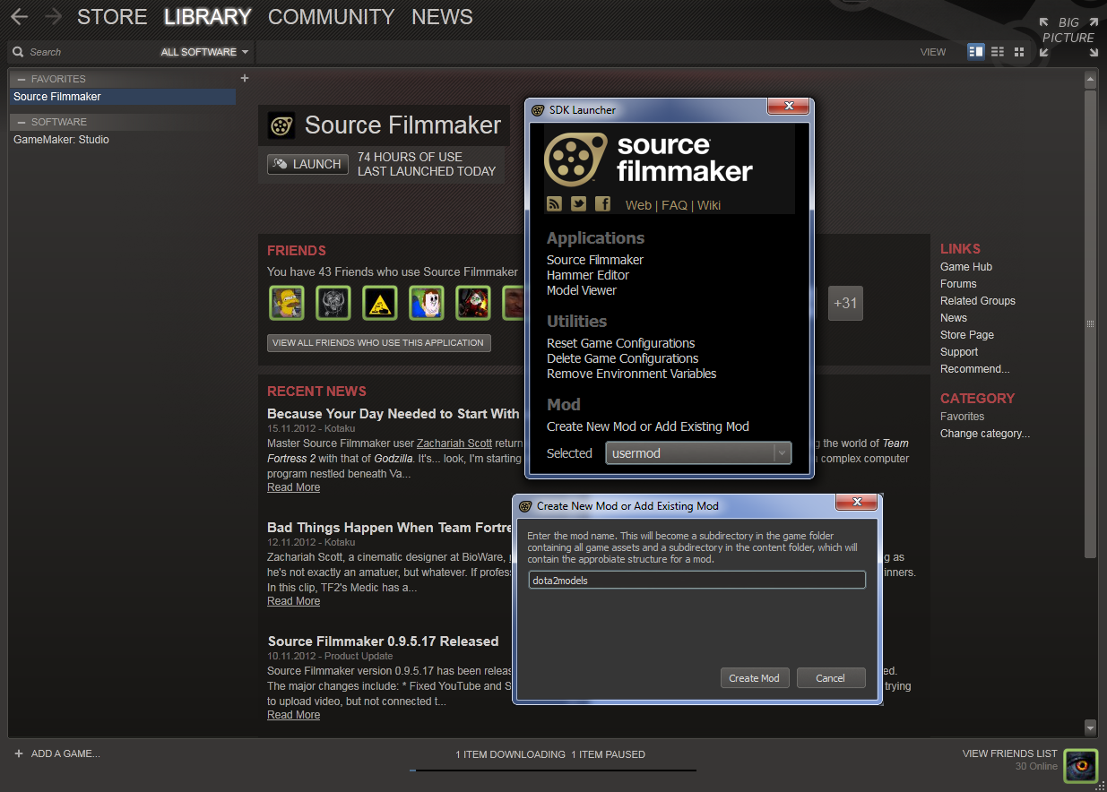Keep detail view selected
The image size is (1107, 792).
[975, 51]
